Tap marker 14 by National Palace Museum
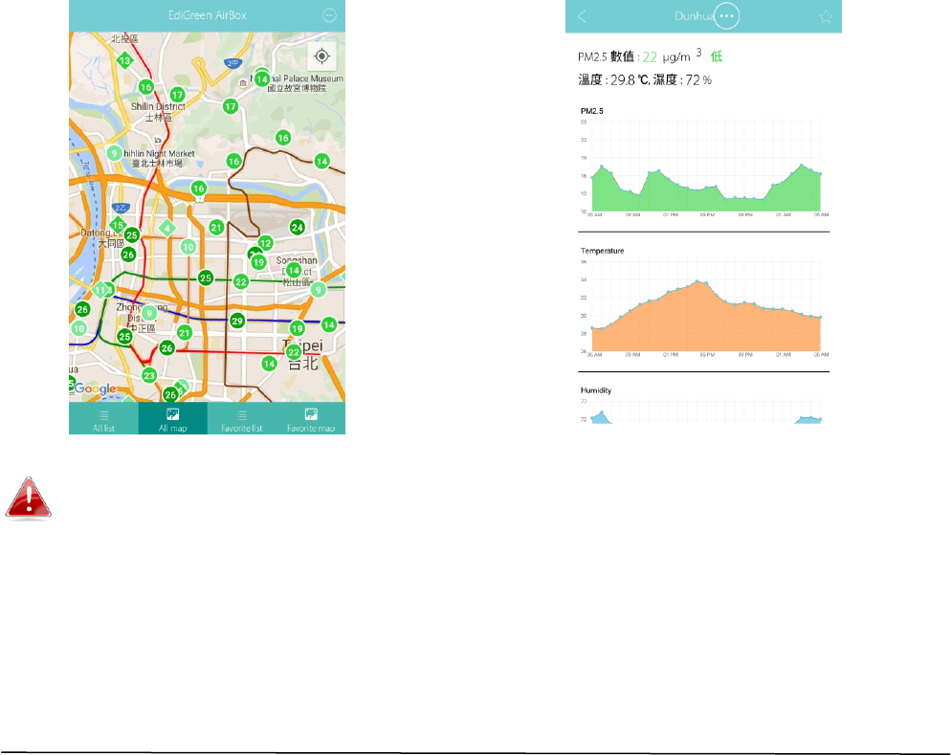The width and height of the screenshot is (951, 755). tap(262, 79)
